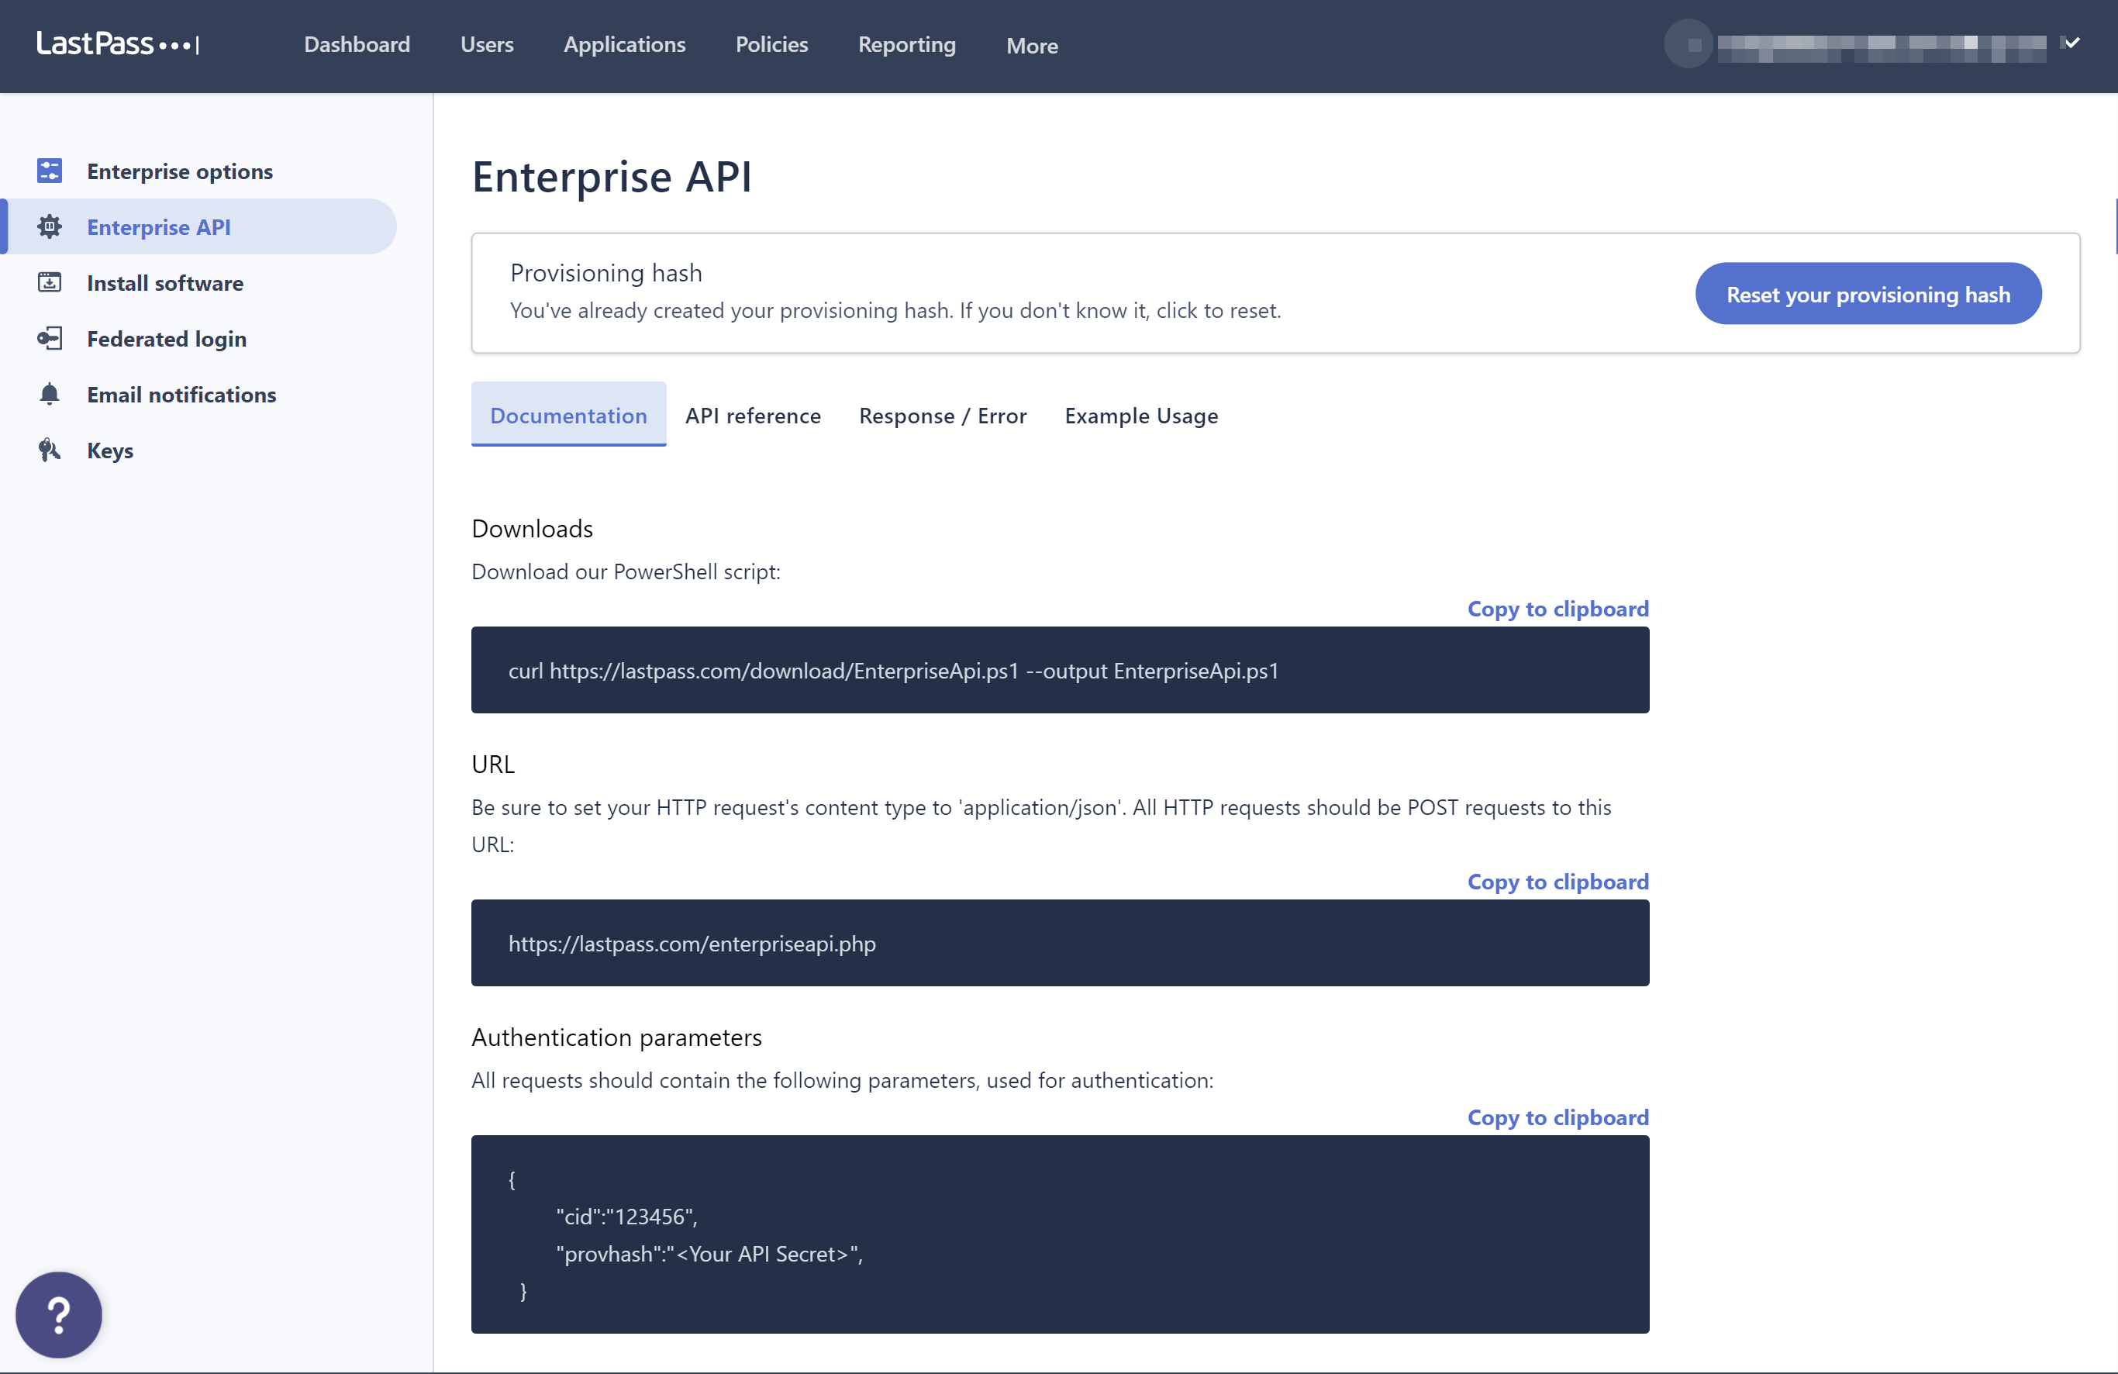Open the Reporting menu
The width and height of the screenshot is (2118, 1374).
coord(907,44)
